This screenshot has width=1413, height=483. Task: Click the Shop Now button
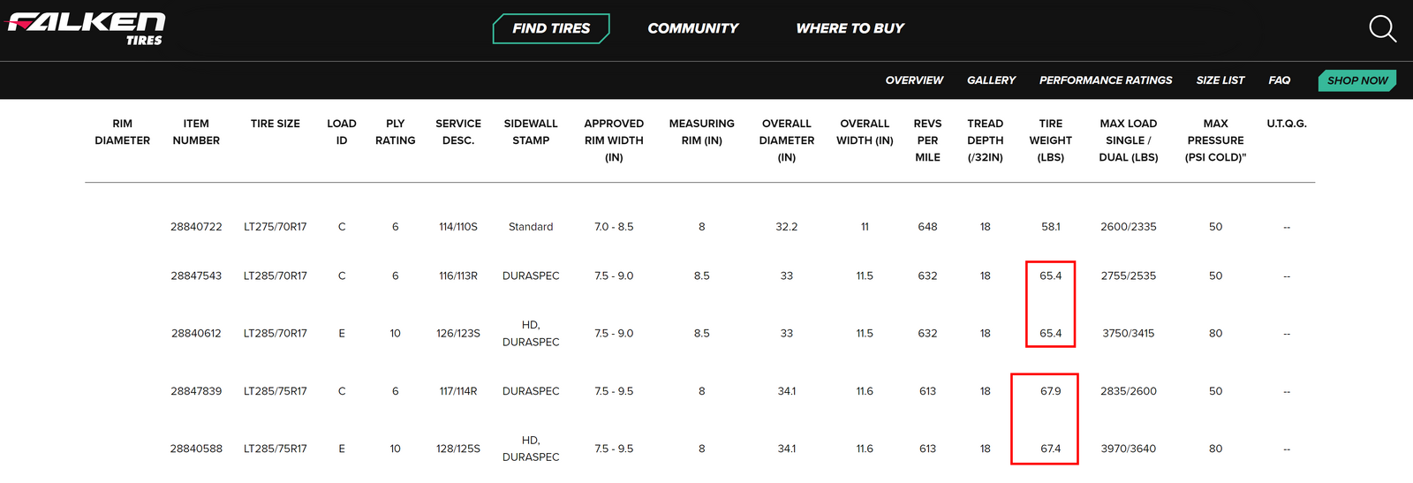[1357, 80]
